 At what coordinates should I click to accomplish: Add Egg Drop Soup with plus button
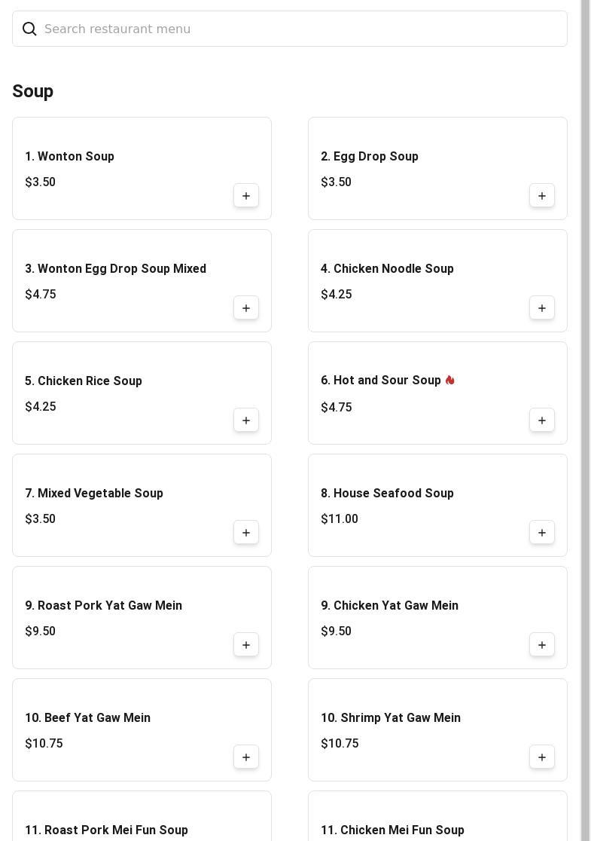[x=542, y=196]
